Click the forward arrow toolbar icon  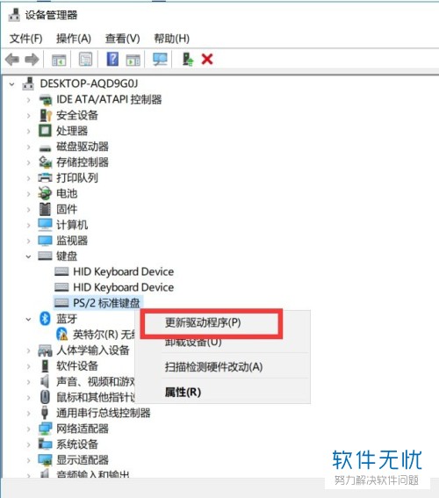tap(32, 60)
